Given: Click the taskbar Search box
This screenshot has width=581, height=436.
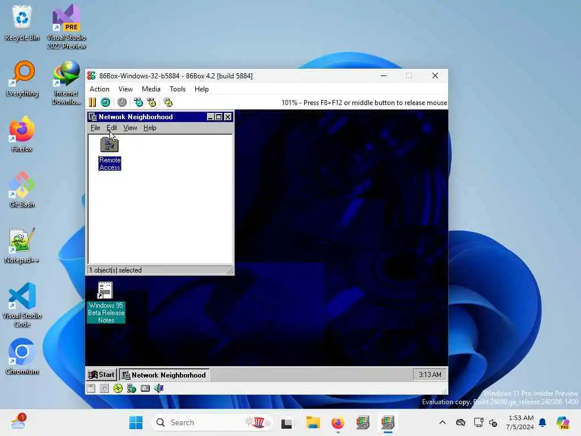Looking at the screenshot, I should [x=212, y=422].
